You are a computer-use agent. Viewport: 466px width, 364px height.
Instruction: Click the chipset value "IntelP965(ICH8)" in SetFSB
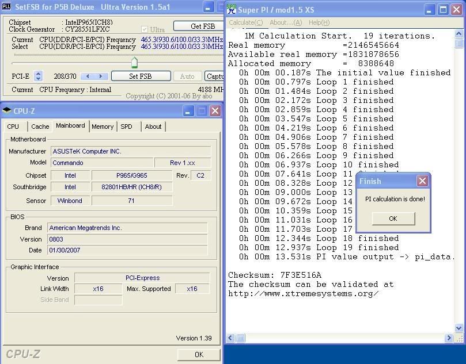(x=89, y=22)
